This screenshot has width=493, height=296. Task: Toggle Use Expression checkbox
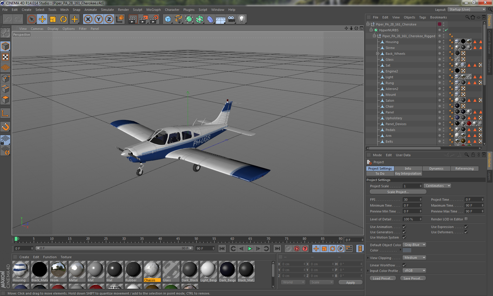pos(466,227)
